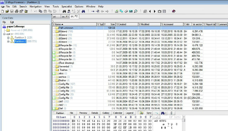228x131 pixels.
Task: Click the hex view scrollbar up arrow
Action: [x=184, y=117]
